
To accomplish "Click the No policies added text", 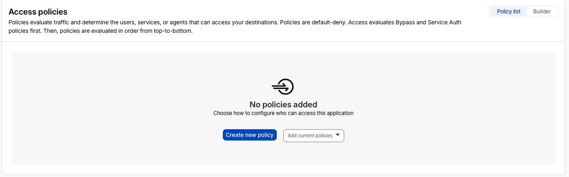I will tap(283, 104).
